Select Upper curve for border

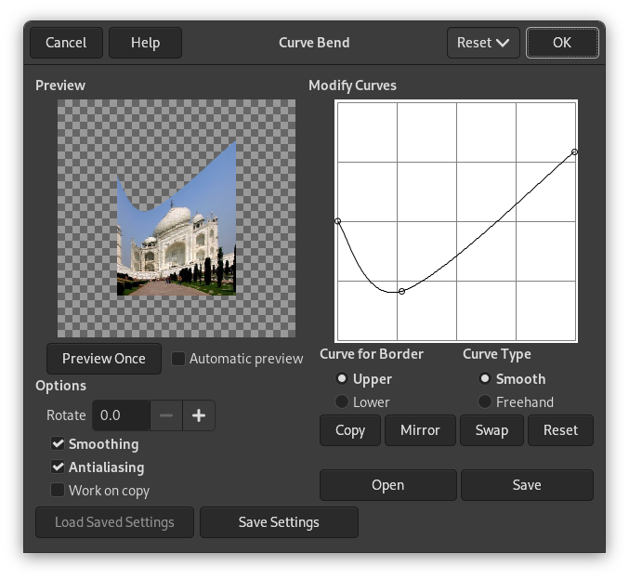[x=342, y=379]
